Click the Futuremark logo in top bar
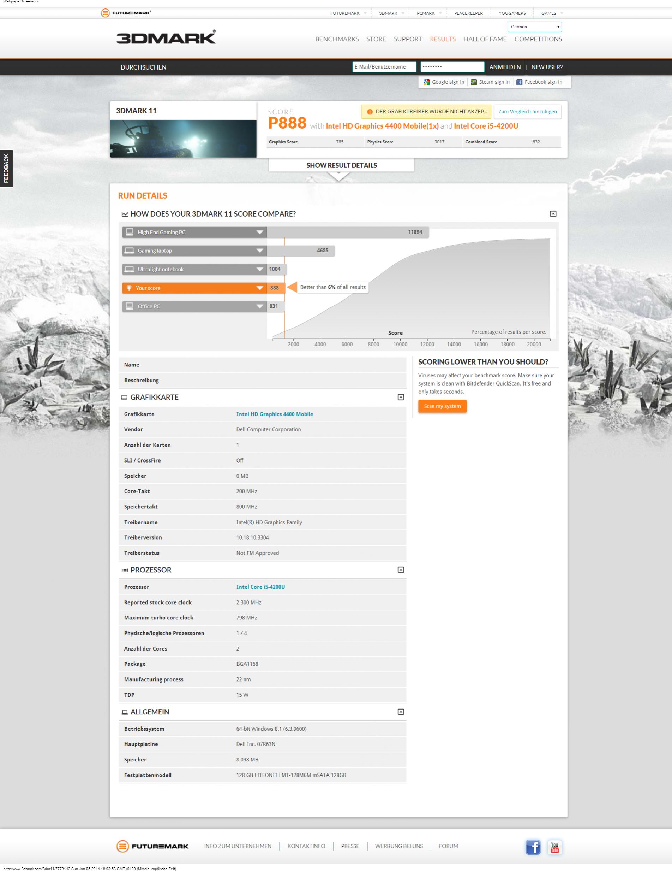 126,13
